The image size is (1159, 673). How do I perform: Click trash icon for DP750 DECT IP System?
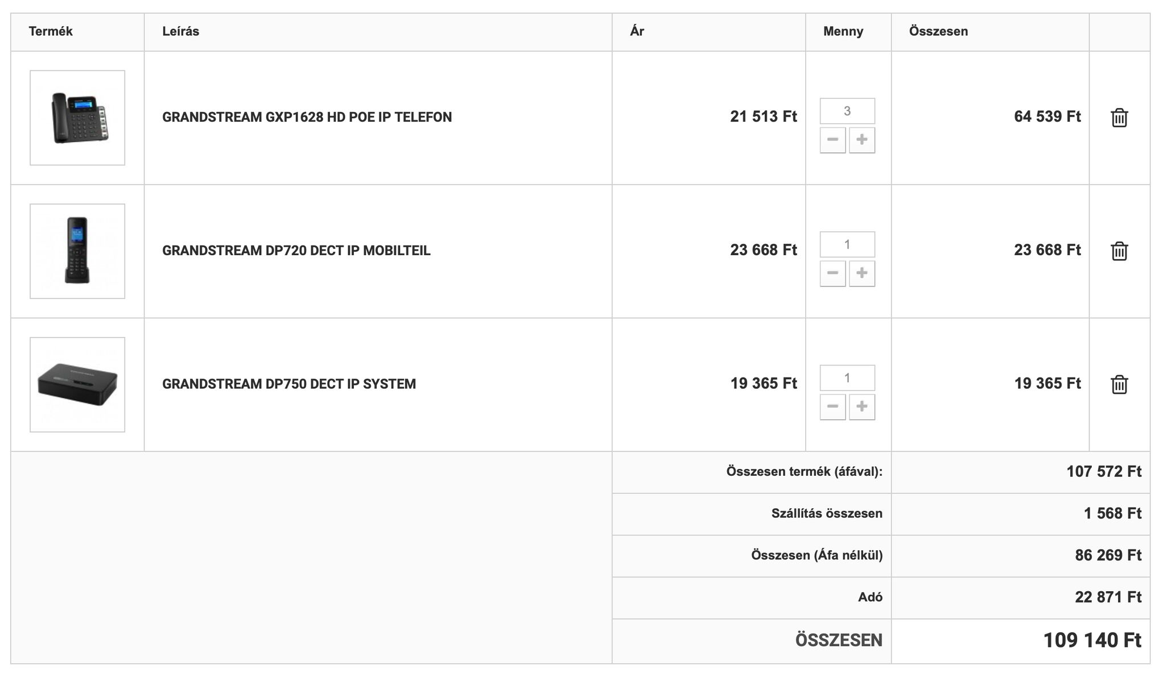click(1119, 385)
